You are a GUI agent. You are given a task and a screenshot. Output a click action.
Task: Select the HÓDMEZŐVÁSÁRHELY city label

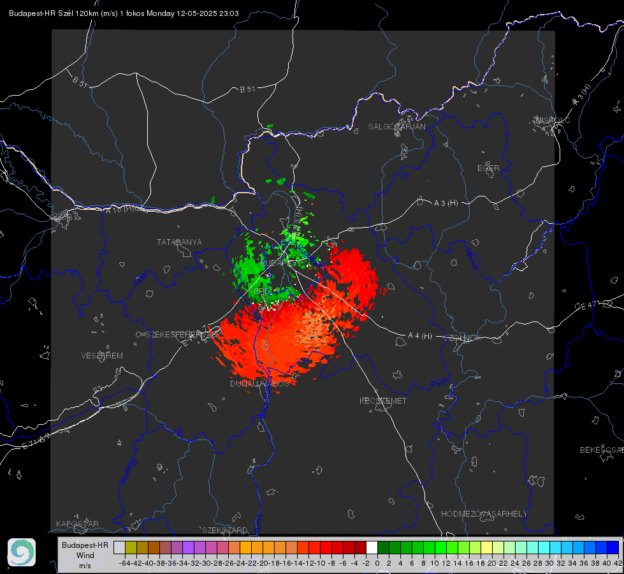coord(484,514)
